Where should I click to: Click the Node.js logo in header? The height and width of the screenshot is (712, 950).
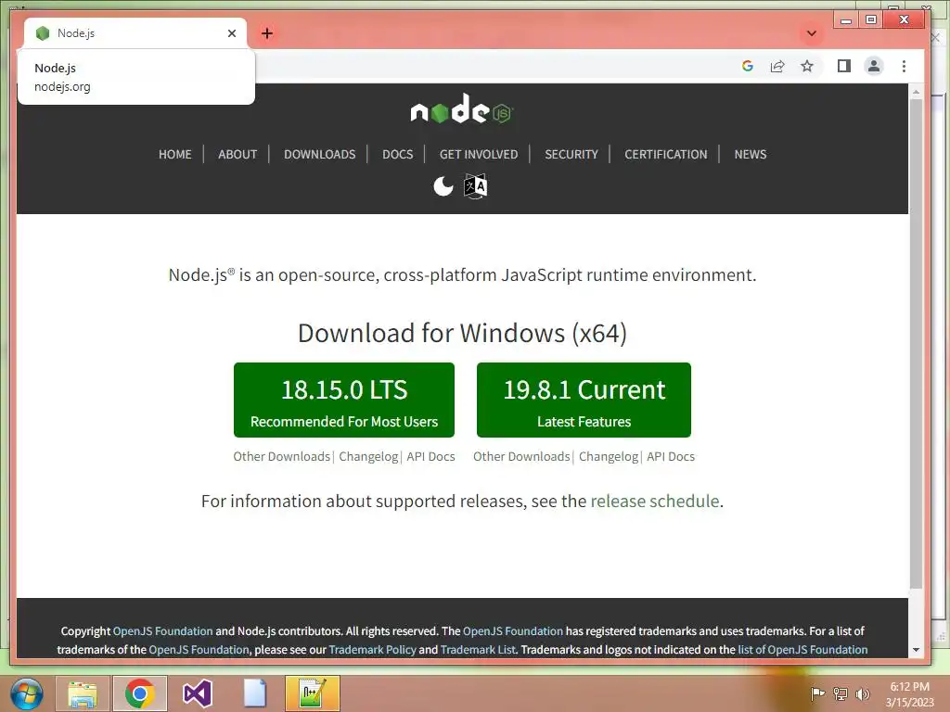click(462, 109)
